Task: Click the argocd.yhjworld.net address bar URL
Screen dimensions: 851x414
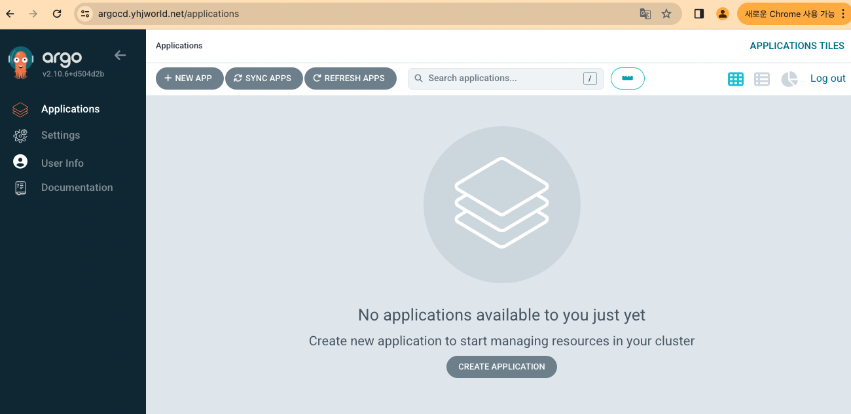Action: (x=168, y=14)
